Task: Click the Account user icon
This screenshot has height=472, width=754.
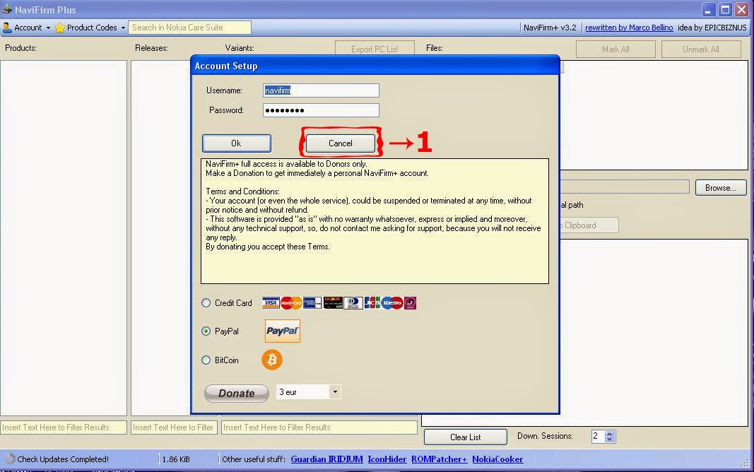Action: point(7,28)
